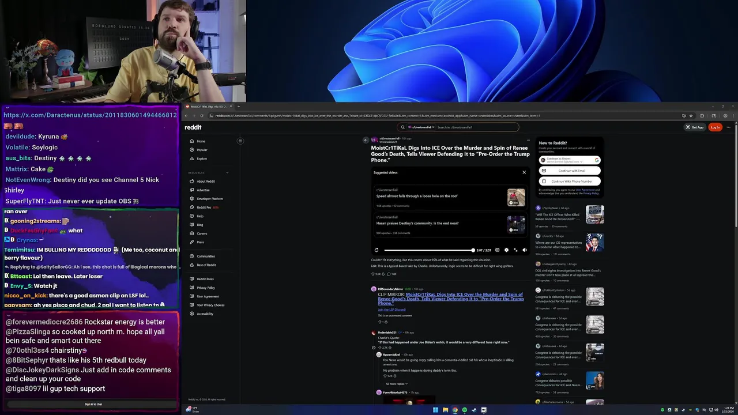Click Continue with Email
738x415 pixels.
tap(570, 171)
